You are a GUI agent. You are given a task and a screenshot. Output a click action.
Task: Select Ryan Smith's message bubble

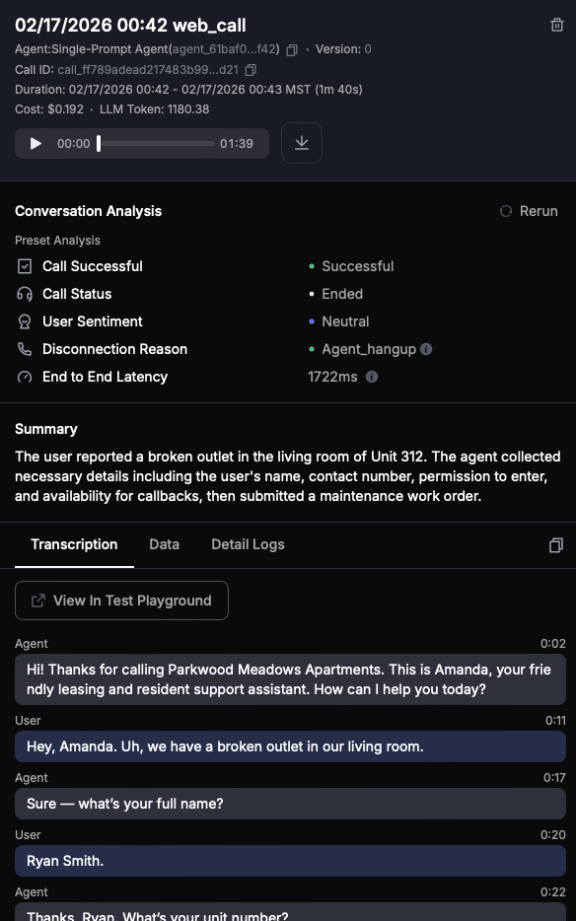click(x=290, y=860)
